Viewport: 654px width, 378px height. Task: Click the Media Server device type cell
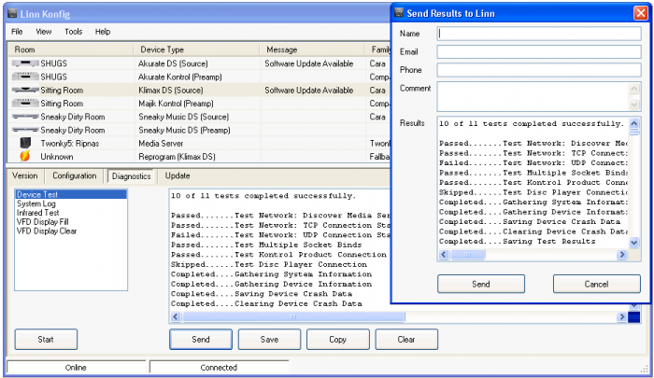click(x=161, y=144)
